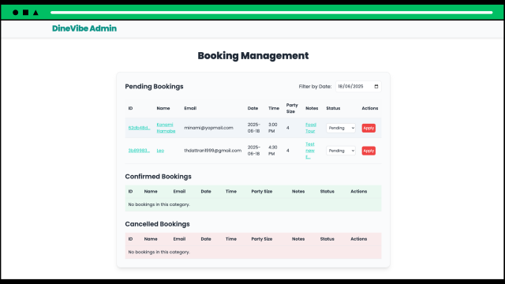Apply status change for Leo's booking
This screenshot has height=284, width=505.
click(x=368, y=151)
